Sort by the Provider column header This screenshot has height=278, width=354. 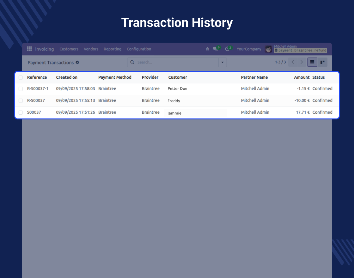pyautogui.click(x=150, y=77)
